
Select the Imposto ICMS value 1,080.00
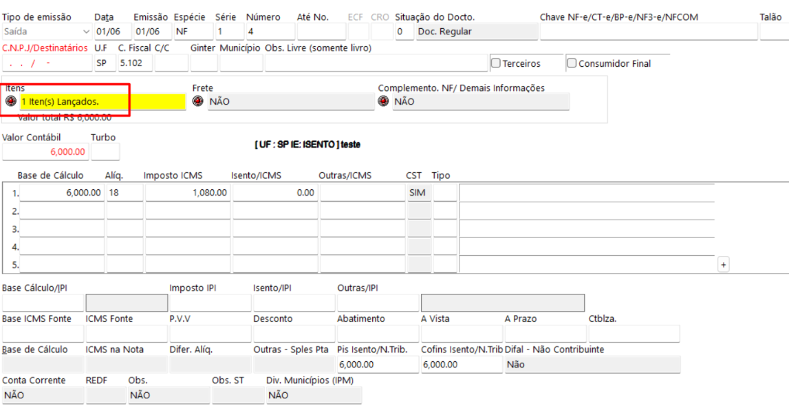[x=188, y=193]
